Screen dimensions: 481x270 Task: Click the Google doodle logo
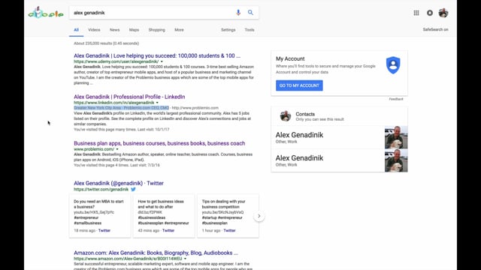click(45, 13)
